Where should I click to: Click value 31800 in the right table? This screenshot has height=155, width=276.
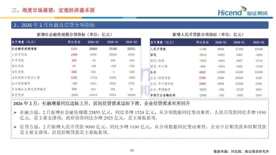point(239,84)
